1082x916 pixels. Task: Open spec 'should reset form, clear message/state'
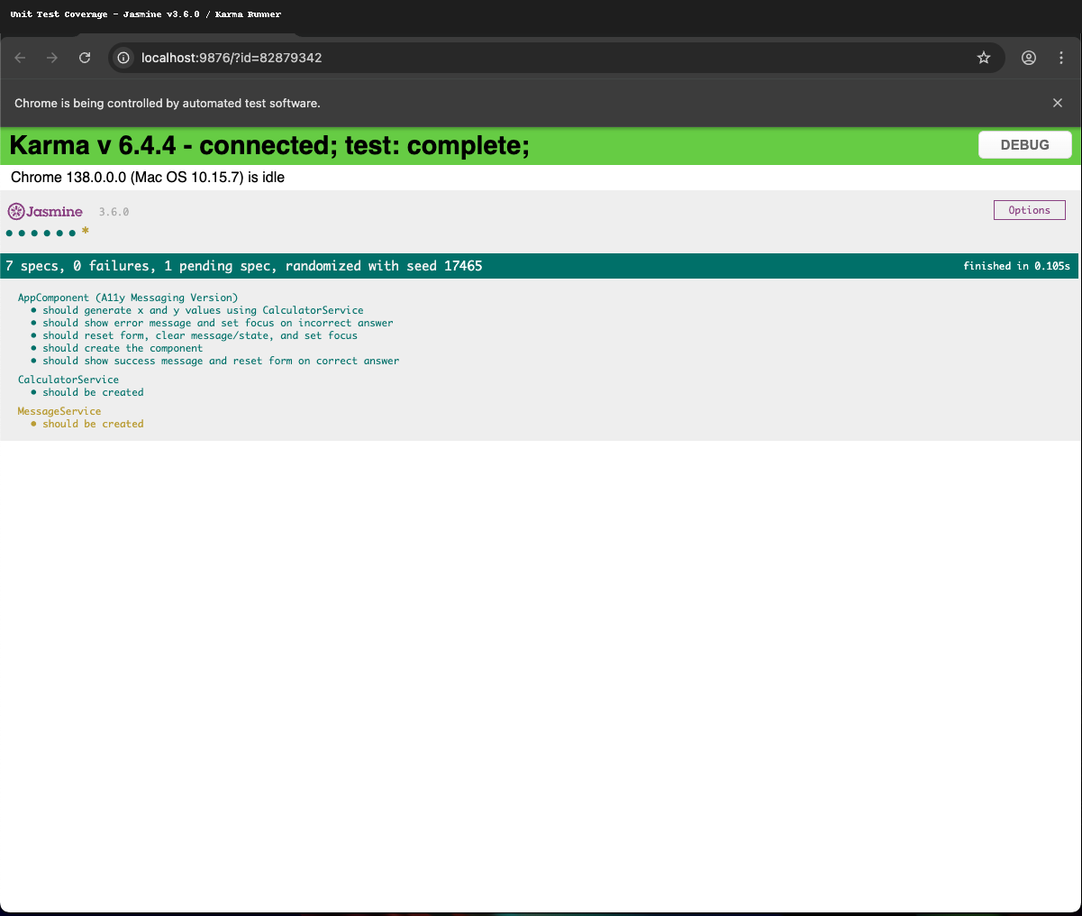[200, 335]
